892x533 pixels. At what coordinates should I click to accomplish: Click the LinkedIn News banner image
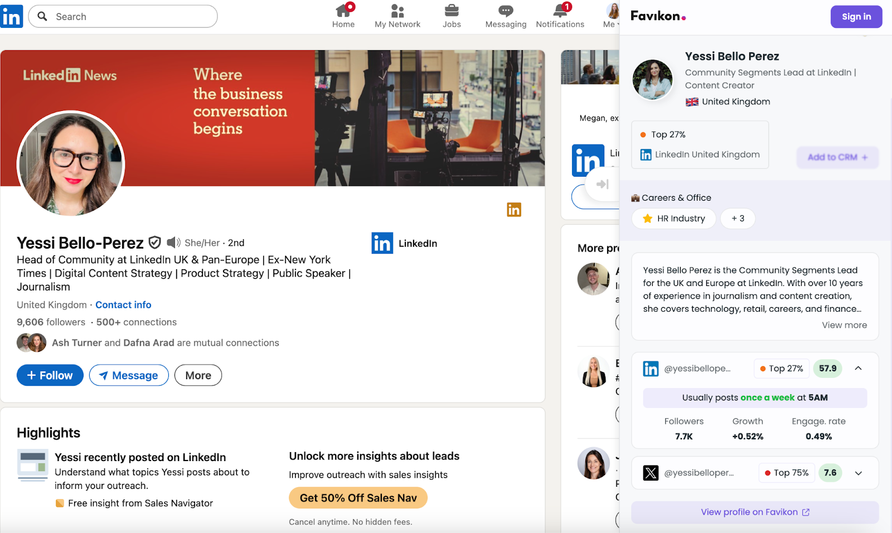(273, 118)
